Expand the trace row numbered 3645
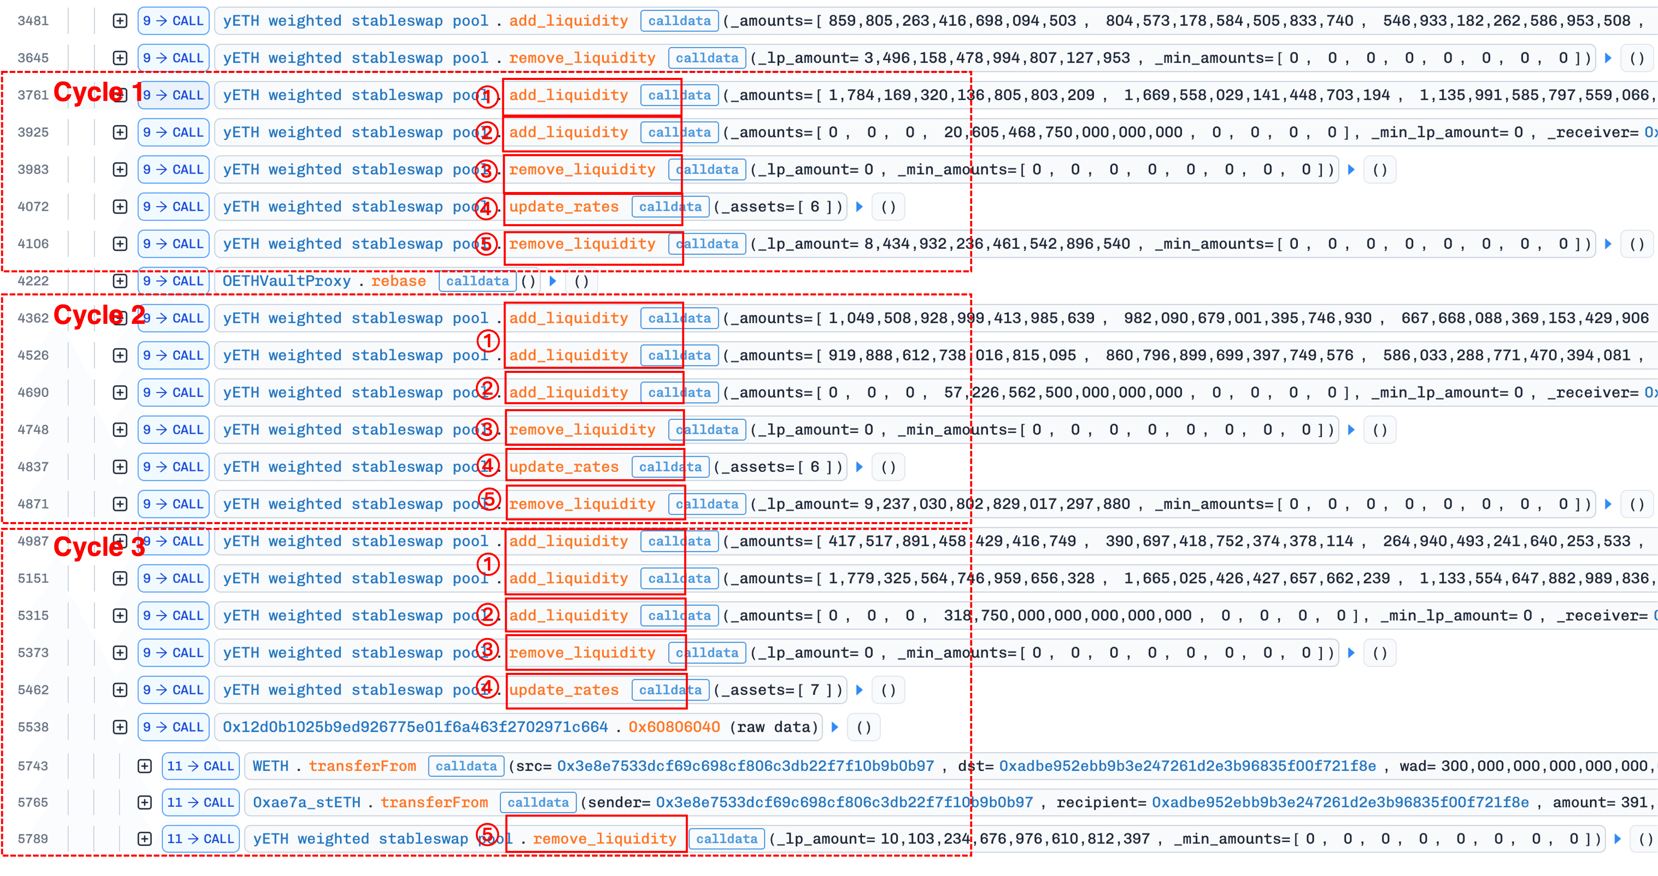1658x876 pixels. coord(120,58)
